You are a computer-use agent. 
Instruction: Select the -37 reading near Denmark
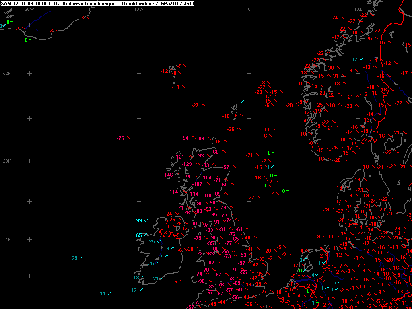340,211
